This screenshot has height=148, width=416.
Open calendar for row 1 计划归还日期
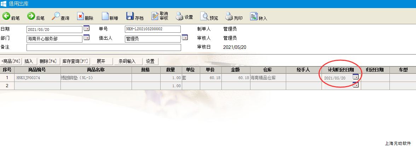[356, 77]
